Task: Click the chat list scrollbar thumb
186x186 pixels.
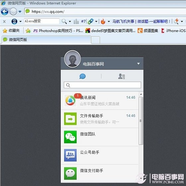Action: [x=141, y=121]
